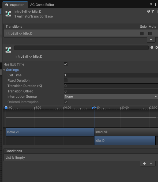The height and width of the screenshot is (182, 158).
Task: Uncheck the Has Exit Time checkbox
Action: tap(66, 64)
